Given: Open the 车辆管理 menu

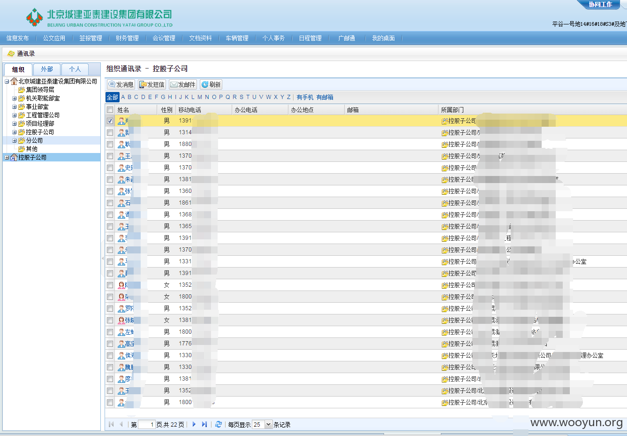Looking at the screenshot, I should point(237,38).
